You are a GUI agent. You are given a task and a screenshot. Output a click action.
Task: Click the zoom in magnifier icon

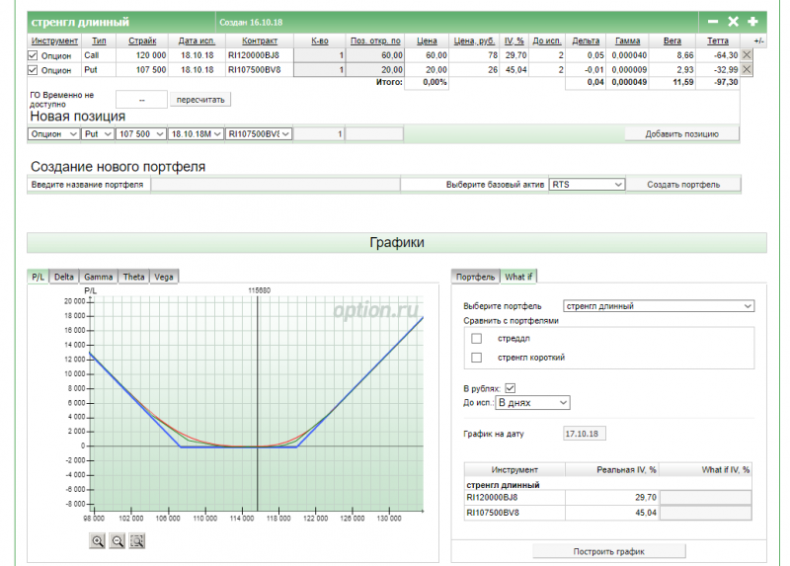pos(98,540)
